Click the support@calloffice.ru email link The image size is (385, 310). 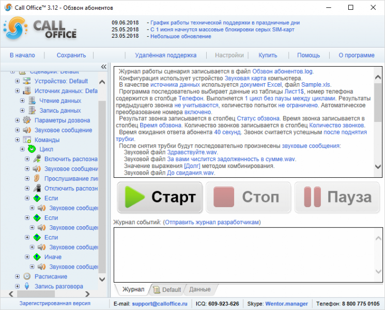pyautogui.click(x=160, y=304)
